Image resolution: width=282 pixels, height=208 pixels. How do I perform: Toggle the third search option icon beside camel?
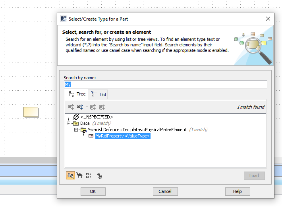89,175
